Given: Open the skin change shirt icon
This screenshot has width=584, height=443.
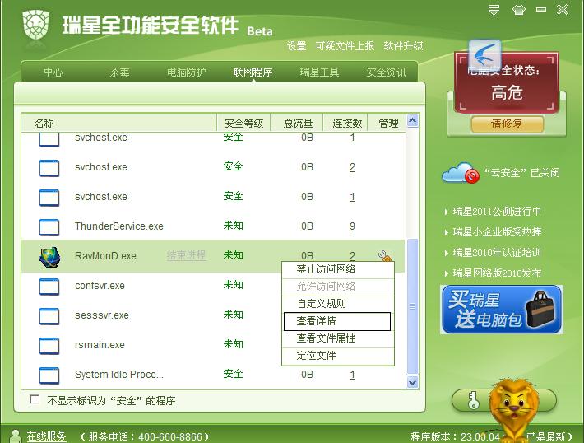Looking at the screenshot, I should pos(518,10).
